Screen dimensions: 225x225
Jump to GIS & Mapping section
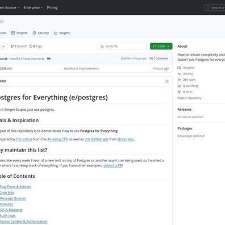tap(11, 210)
